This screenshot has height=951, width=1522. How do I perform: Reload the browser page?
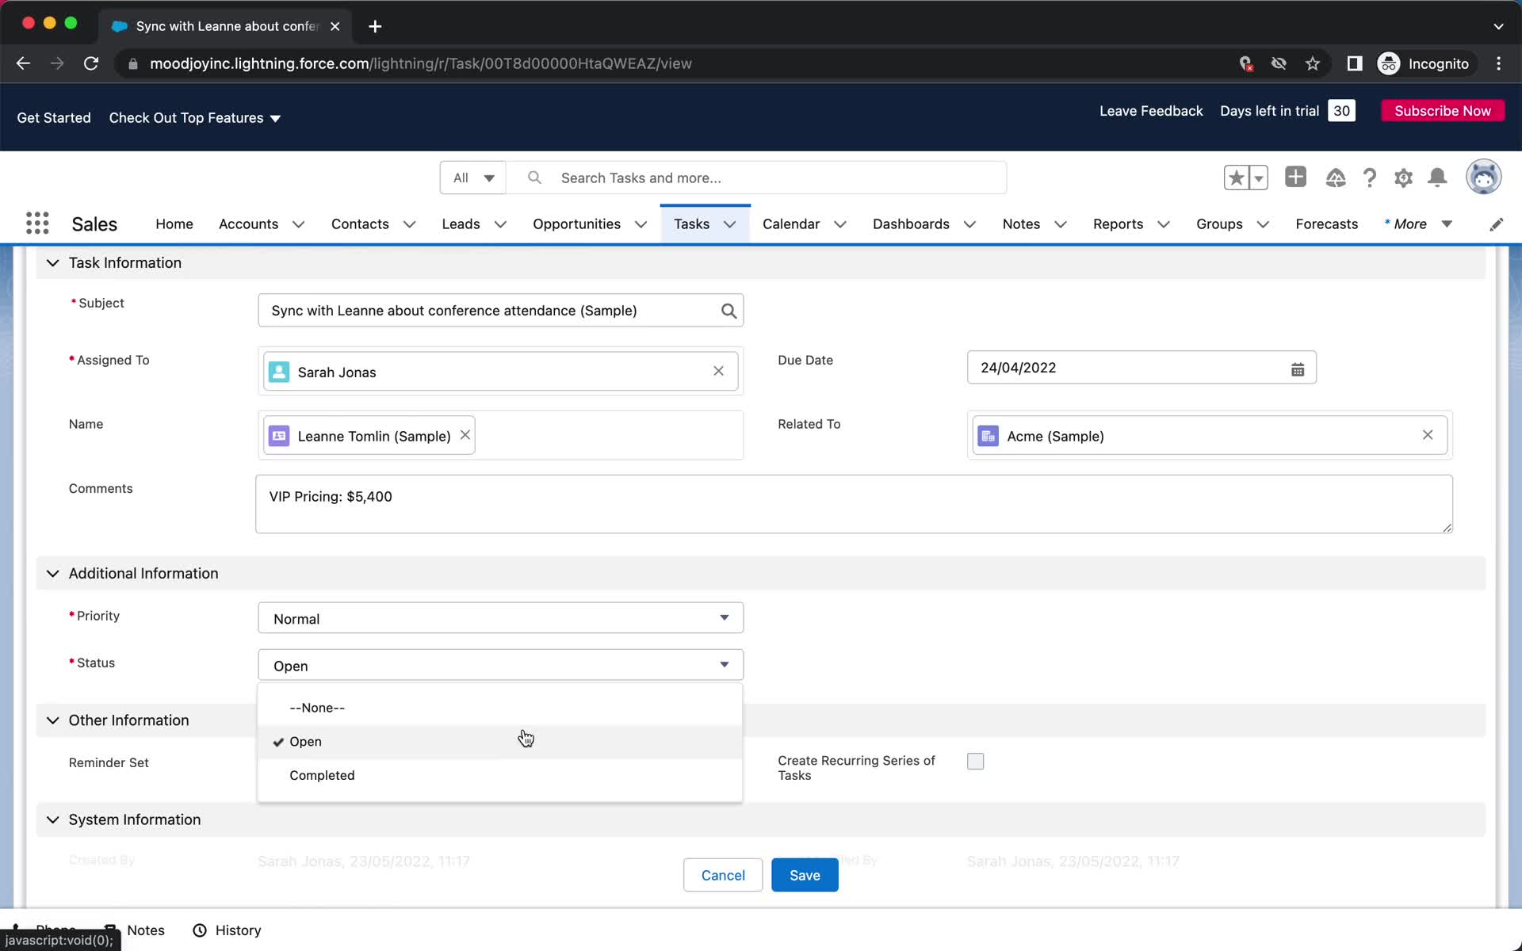91,63
